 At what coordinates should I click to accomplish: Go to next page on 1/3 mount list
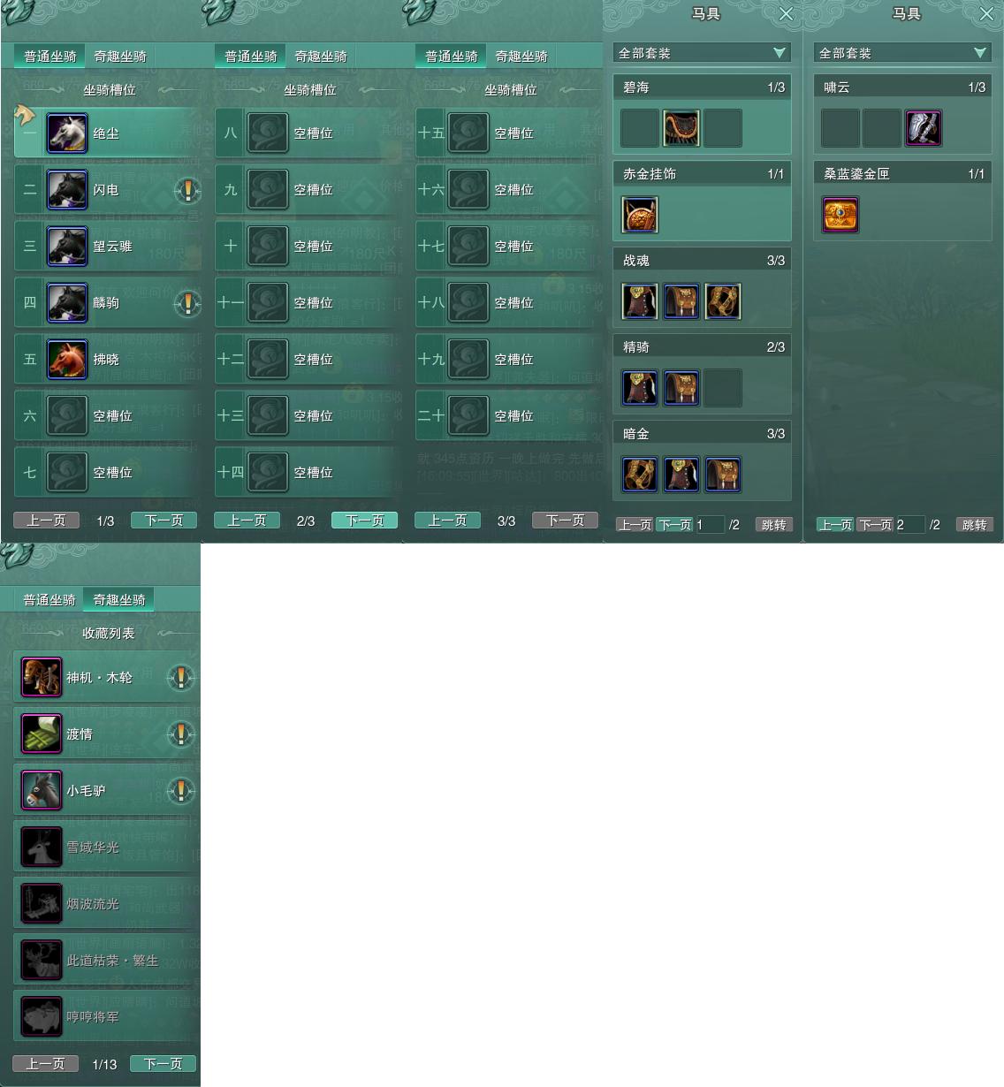click(164, 521)
